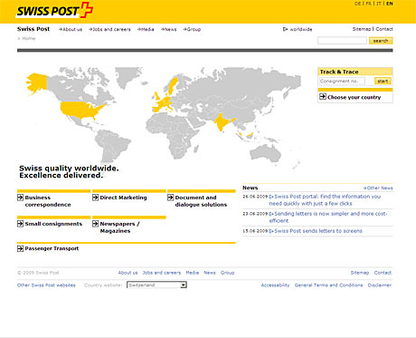Click India on the world map
Screen dimensions: 416x338
click(222, 121)
